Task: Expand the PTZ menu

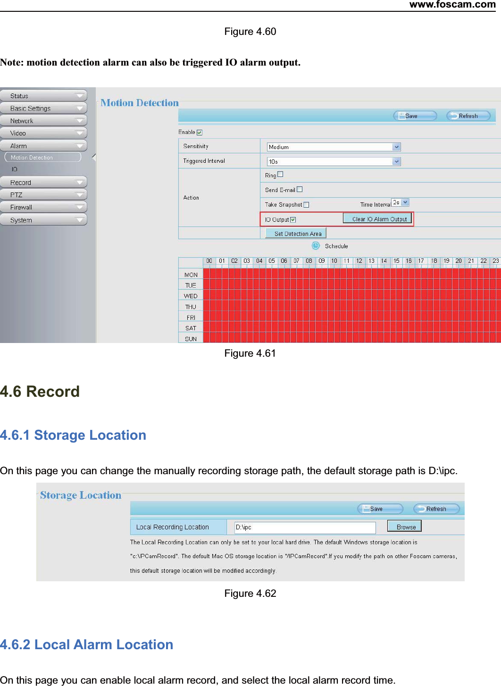Action: [43, 194]
